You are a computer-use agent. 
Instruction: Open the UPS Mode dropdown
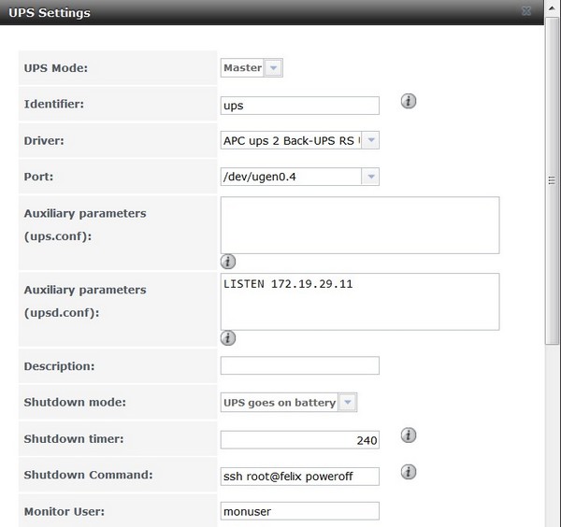coord(273,67)
